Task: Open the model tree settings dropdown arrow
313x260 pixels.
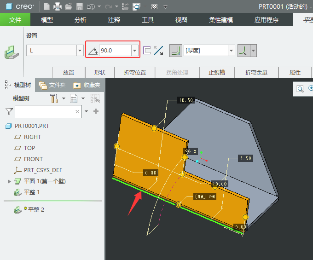Action: 64,98
